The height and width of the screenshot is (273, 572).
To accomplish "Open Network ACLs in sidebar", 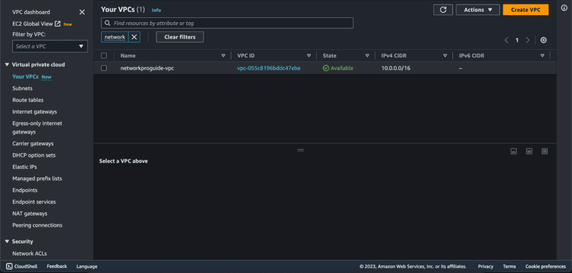I will (30, 253).
